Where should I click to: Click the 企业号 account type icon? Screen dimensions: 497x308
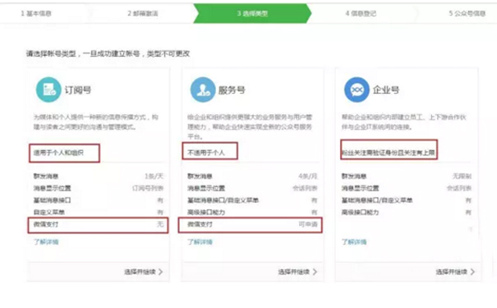[x=357, y=90]
